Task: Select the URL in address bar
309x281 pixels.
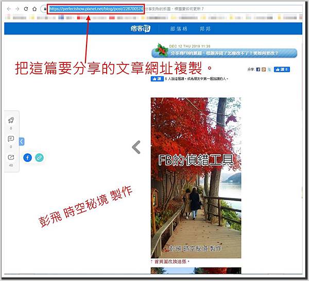Action: click(96, 9)
